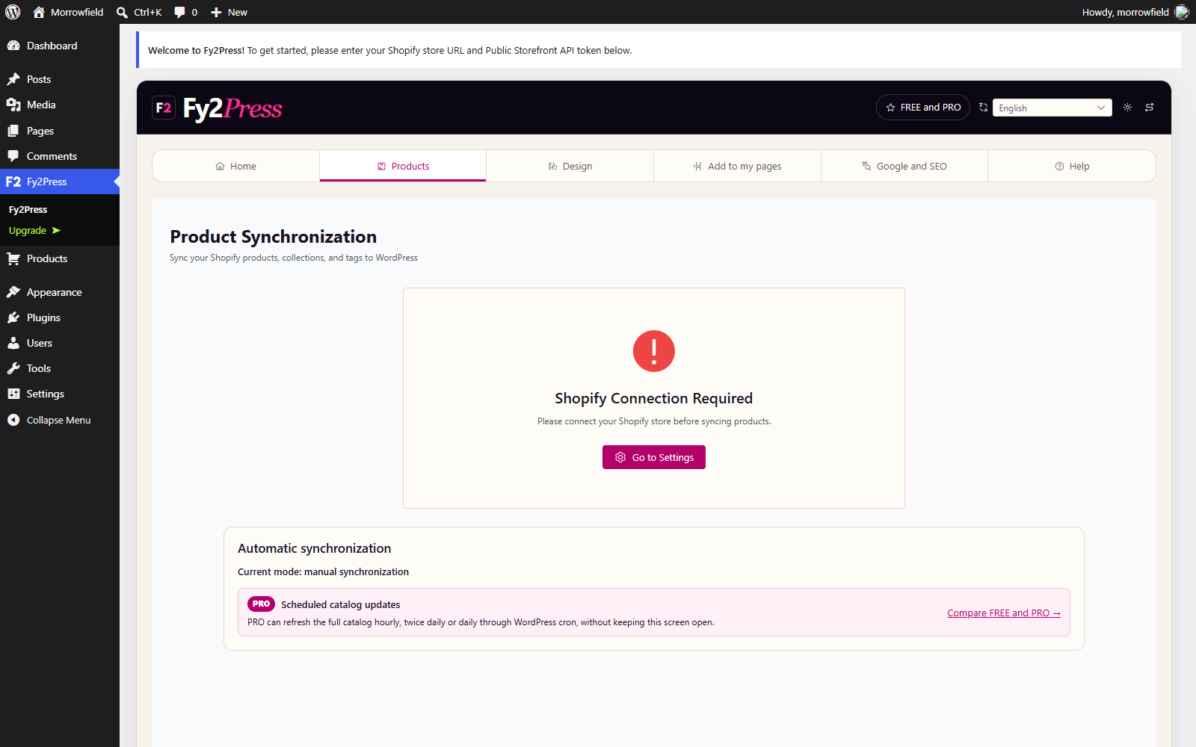Image resolution: width=1196 pixels, height=747 pixels.
Task: Open the WordPress Settings menu
Action: (60, 394)
